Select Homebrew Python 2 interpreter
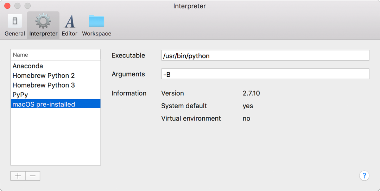The image size is (380, 191). (x=56, y=76)
